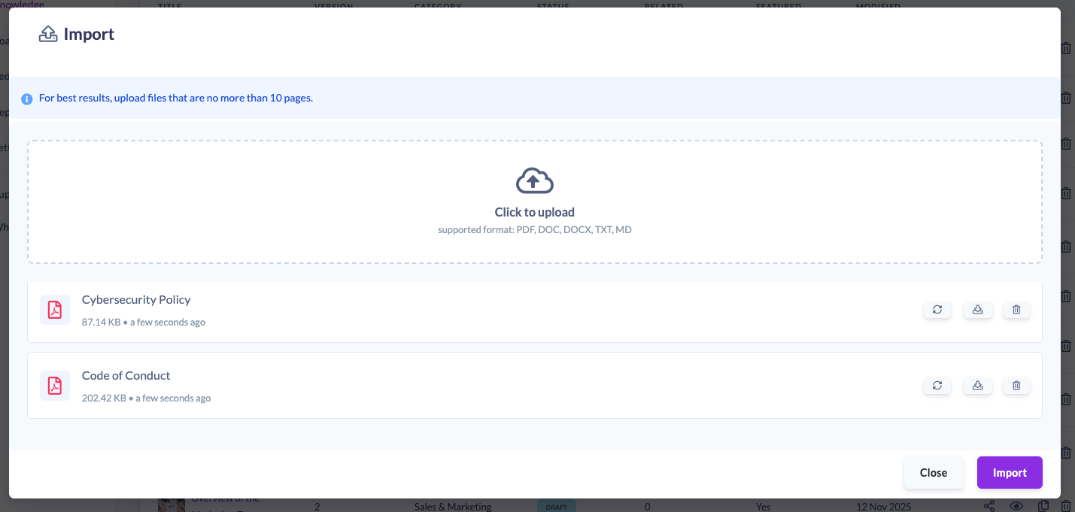Click the Code of Conduct PDF icon
Image resolution: width=1075 pixels, height=512 pixels.
[x=55, y=386]
